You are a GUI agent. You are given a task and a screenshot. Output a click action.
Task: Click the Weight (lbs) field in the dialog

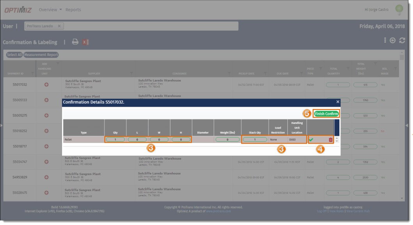[228, 139]
